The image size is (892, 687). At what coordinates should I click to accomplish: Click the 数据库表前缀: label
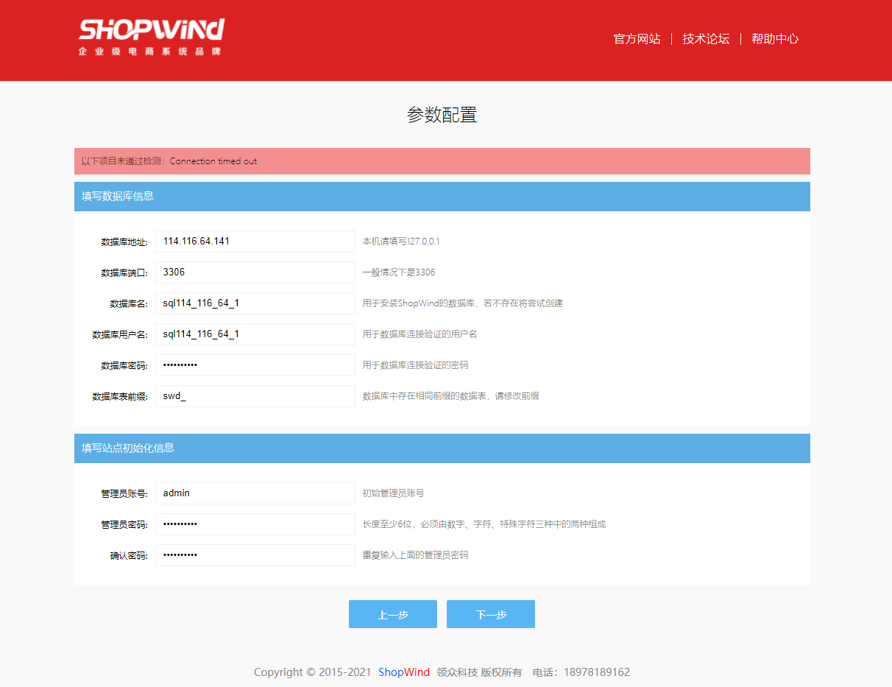tap(120, 397)
